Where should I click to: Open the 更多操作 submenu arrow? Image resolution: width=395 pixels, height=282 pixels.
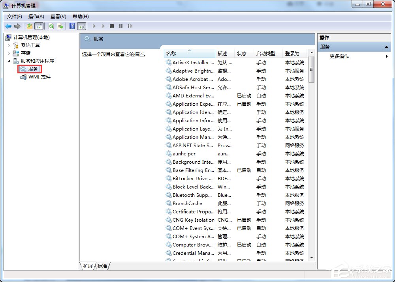point(387,56)
